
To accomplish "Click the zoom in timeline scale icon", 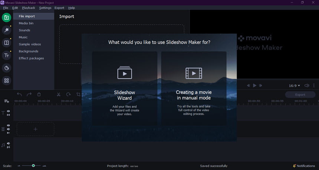I will 44,166.
